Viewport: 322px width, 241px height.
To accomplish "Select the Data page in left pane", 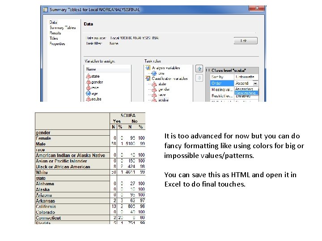I will tap(53, 22).
